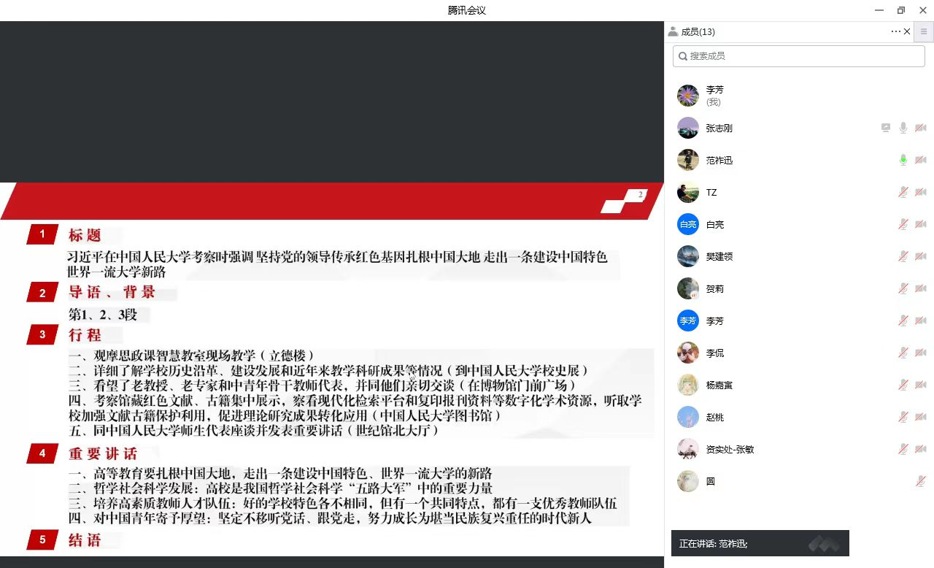Click the disabled camera icon for 白亮

(921, 225)
